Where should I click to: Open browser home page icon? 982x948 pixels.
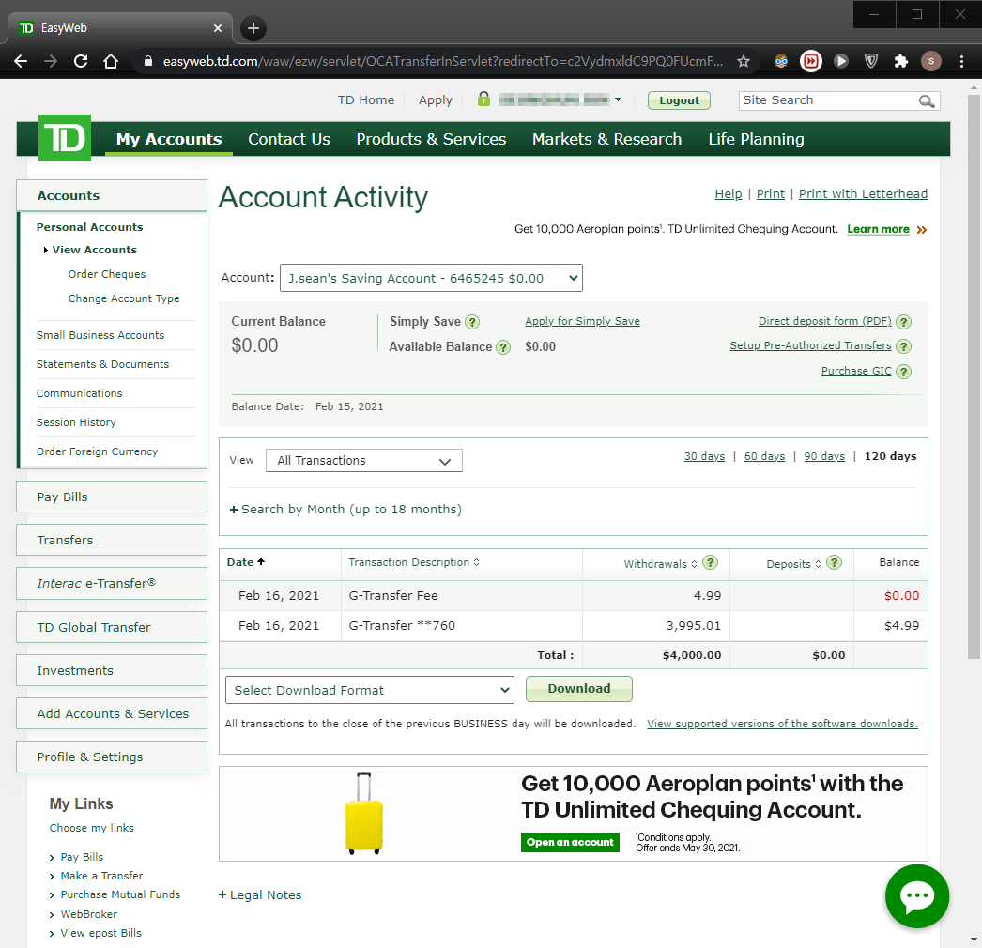tap(111, 61)
